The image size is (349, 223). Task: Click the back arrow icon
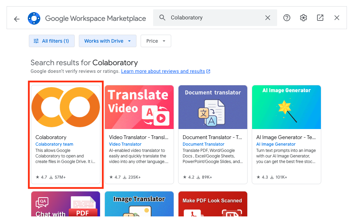[17, 19]
